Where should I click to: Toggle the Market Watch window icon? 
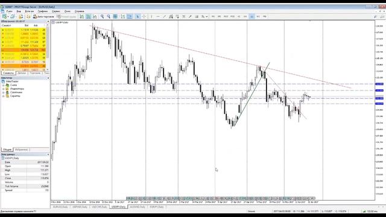point(21,16)
